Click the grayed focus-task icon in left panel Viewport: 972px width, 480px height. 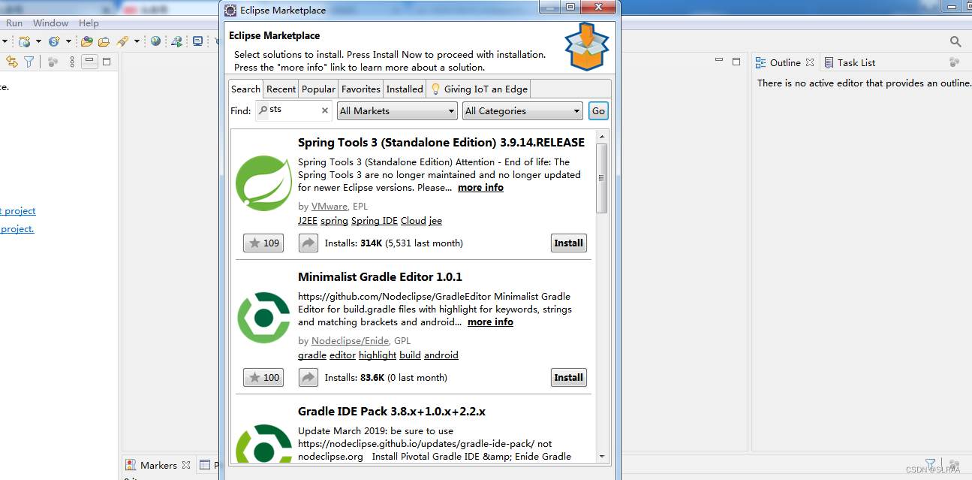(x=53, y=62)
